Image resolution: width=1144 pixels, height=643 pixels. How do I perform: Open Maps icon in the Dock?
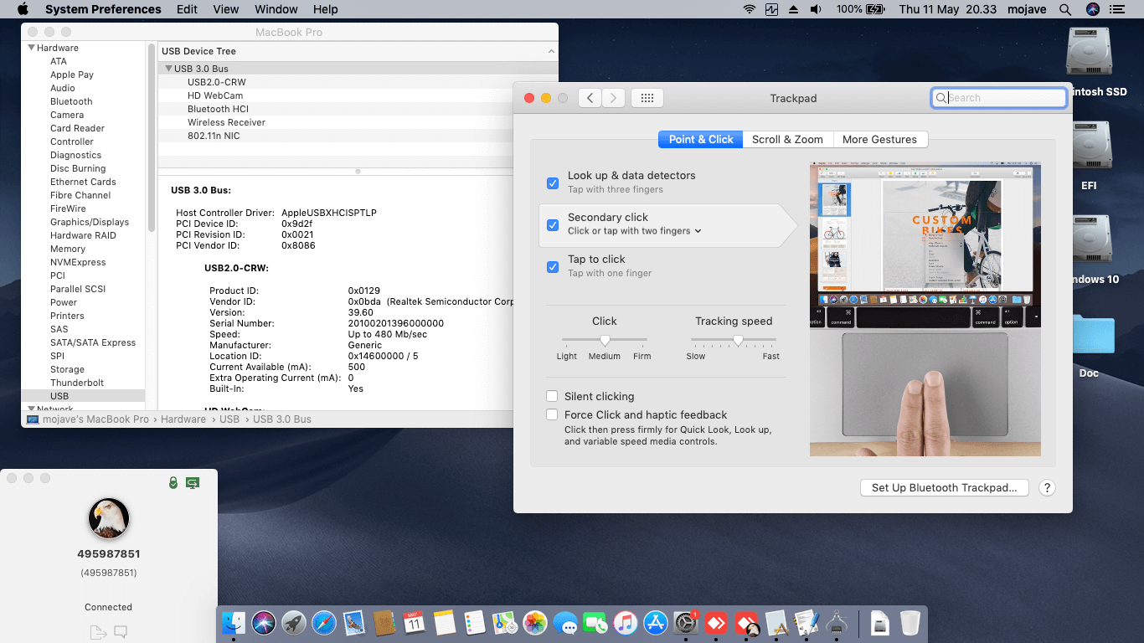(504, 623)
